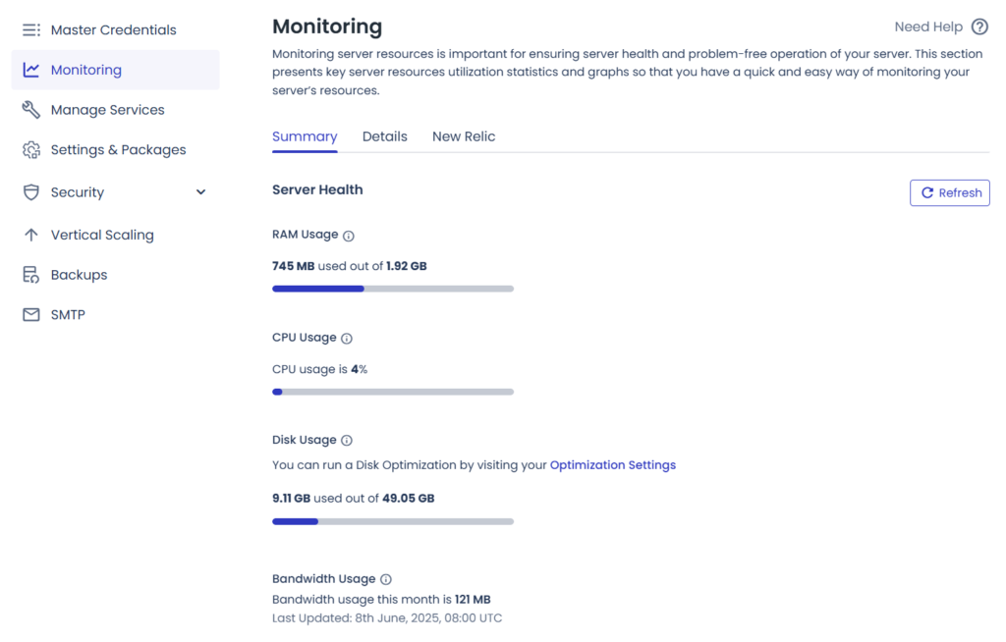Click the '1.92 GB' total RAM value
Viewport: 1006px width, 642px height.
pos(406,266)
